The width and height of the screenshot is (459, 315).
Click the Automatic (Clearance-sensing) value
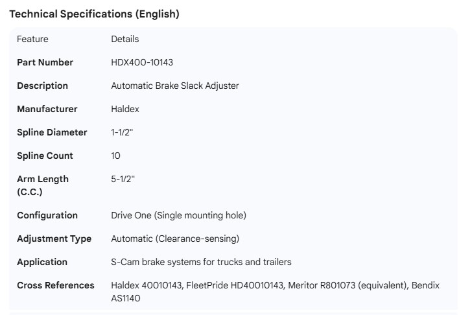click(175, 239)
